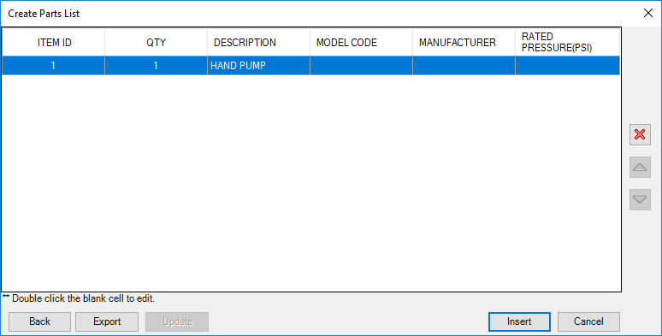662x336 pixels.
Task: Select the DESCRIPTION column header
Action: [258, 42]
